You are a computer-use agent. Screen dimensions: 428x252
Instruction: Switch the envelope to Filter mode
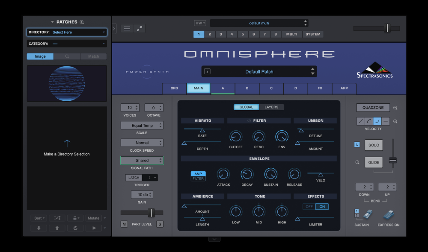pyautogui.click(x=198, y=179)
